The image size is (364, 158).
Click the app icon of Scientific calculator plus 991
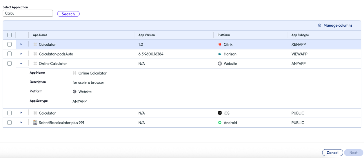point(35,122)
